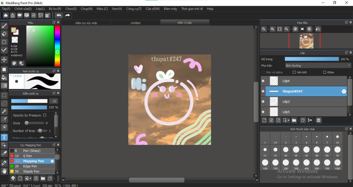The width and height of the screenshot is (353, 187).
Task: Open the Chỉnh sửa(E) menu
Action: pyautogui.click(x=23, y=9)
